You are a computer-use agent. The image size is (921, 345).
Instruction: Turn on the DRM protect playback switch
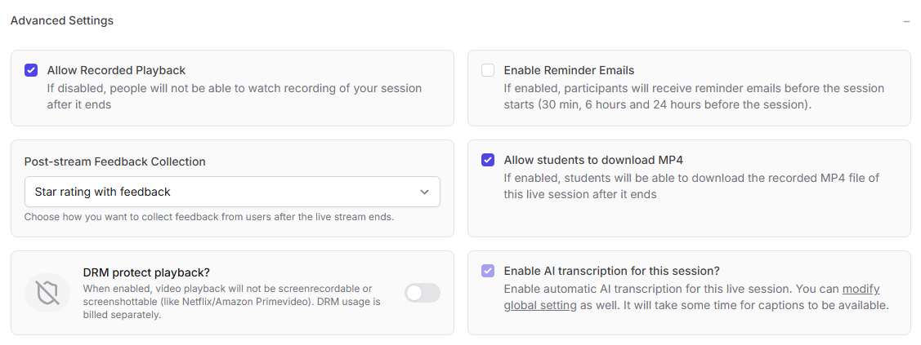tap(422, 293)
